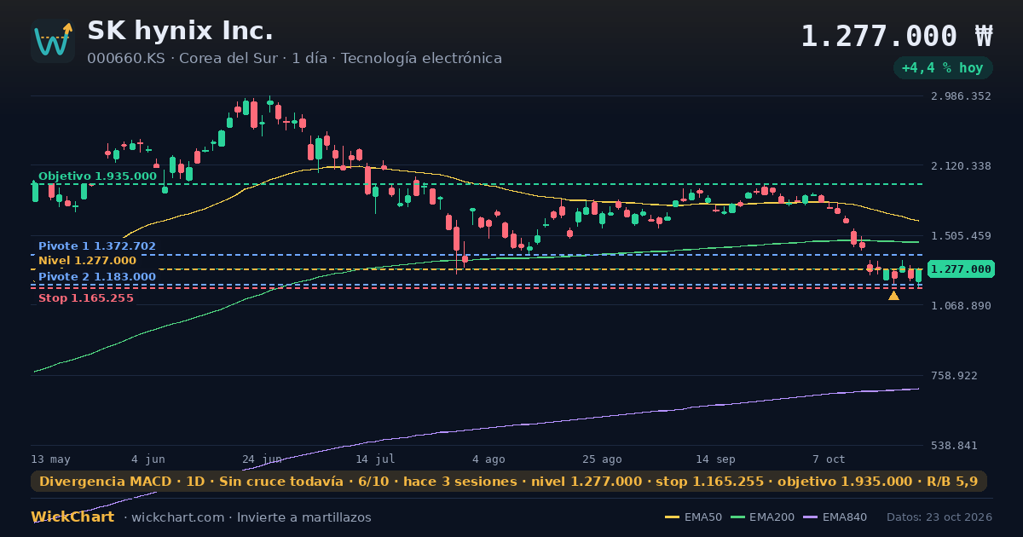Click the EMA50 legend swatch

[x=673, y=517]
